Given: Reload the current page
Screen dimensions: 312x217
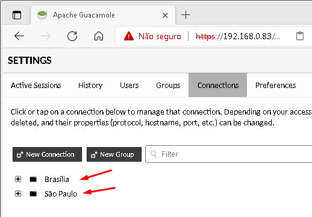Looking at the screenshot, I should pyautogui.click(x=72, y=36).
